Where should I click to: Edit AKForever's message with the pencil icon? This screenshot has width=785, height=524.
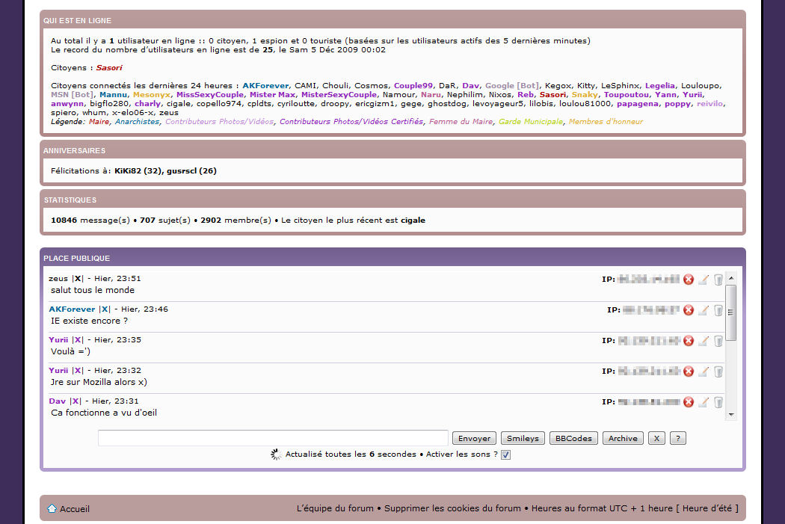click(x=704, y=310)
